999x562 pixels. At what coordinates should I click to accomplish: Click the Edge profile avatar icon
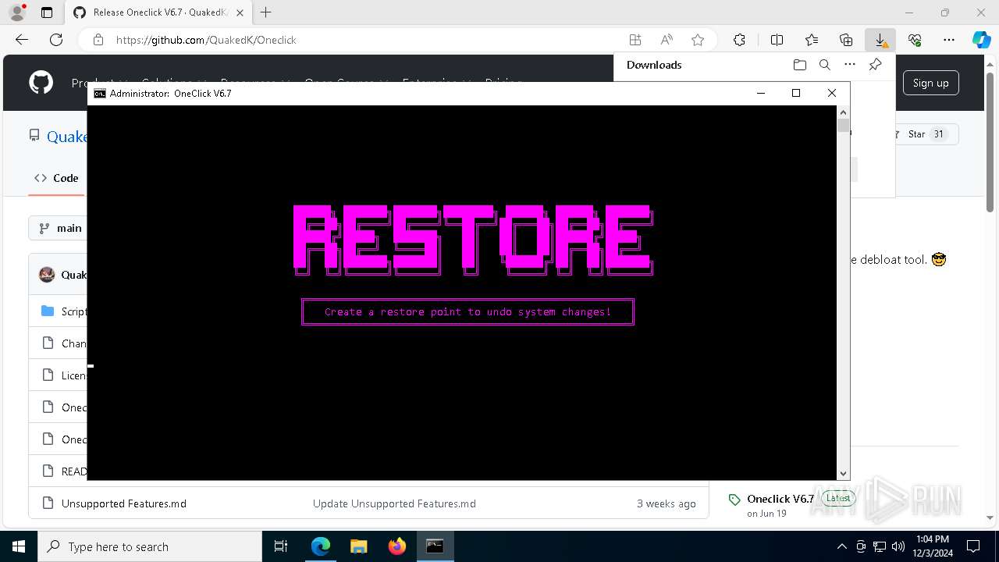pos(17,12)
